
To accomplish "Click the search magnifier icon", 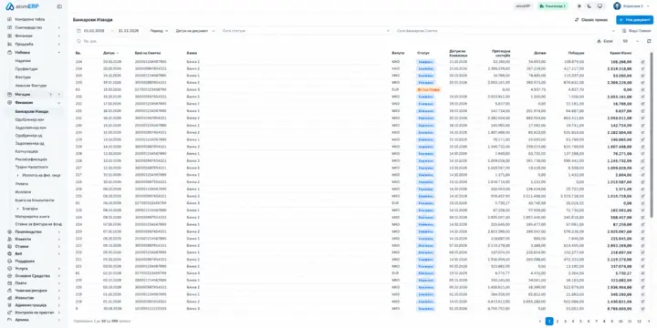I will [78, 41].
